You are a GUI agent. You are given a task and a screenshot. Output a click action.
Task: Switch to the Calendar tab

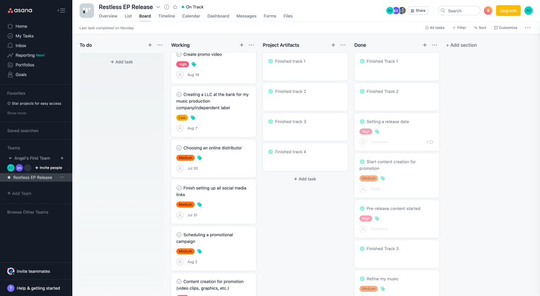[191, 16]
